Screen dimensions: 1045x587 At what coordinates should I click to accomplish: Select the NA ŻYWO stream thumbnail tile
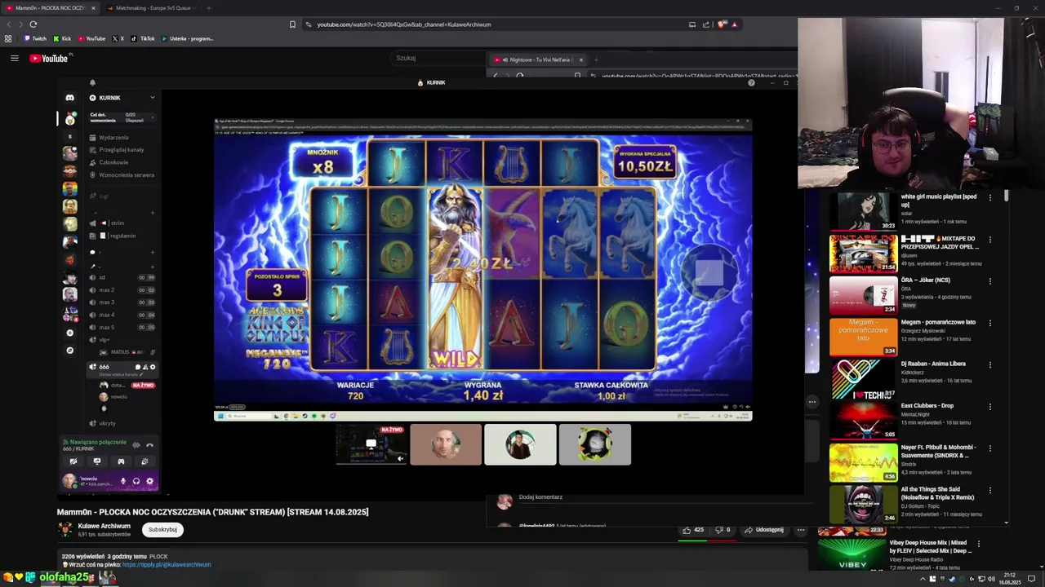371,444
